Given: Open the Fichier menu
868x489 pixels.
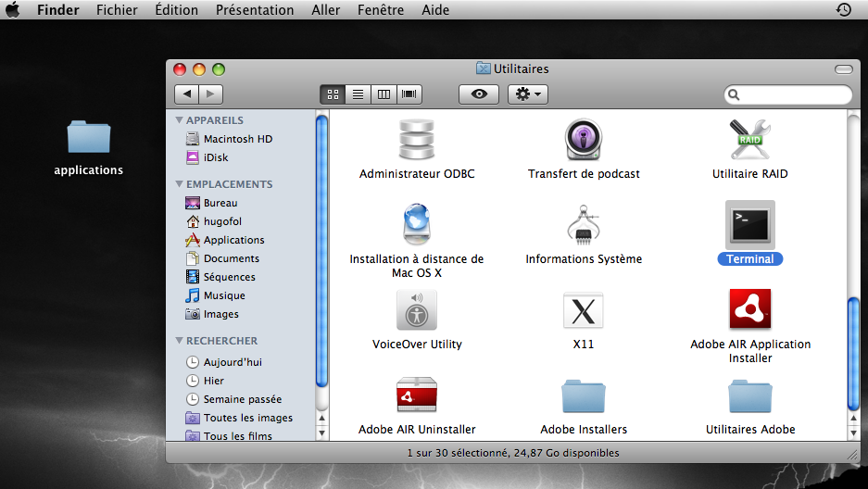Looking at the screenshot, I should pyautogui.click(x=117, y=10).
